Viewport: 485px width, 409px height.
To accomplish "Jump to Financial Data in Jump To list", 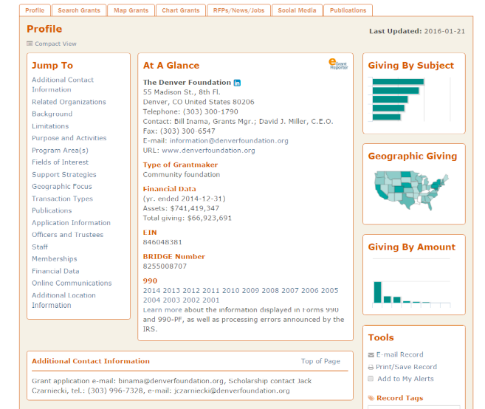I will (x=55, y=271).
